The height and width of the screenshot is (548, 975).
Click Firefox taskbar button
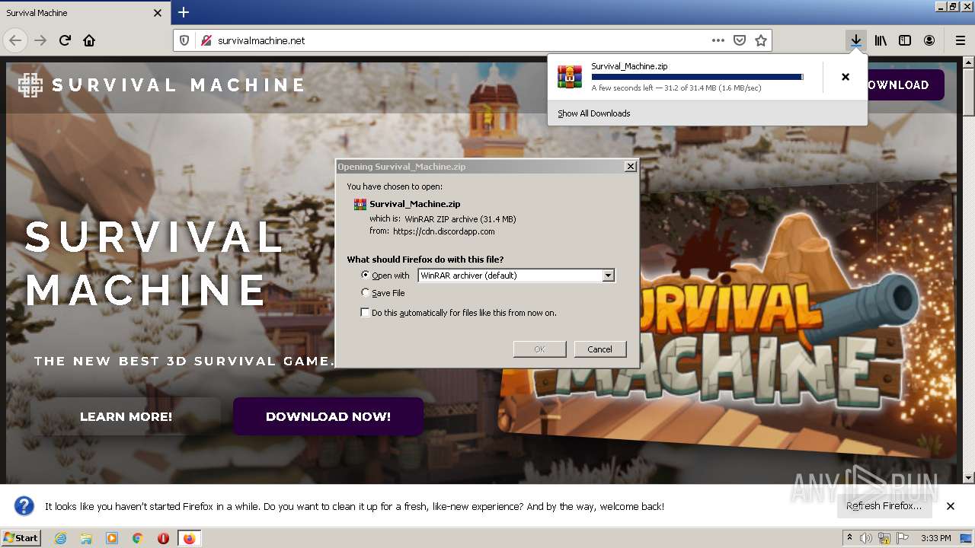(189, 538)
